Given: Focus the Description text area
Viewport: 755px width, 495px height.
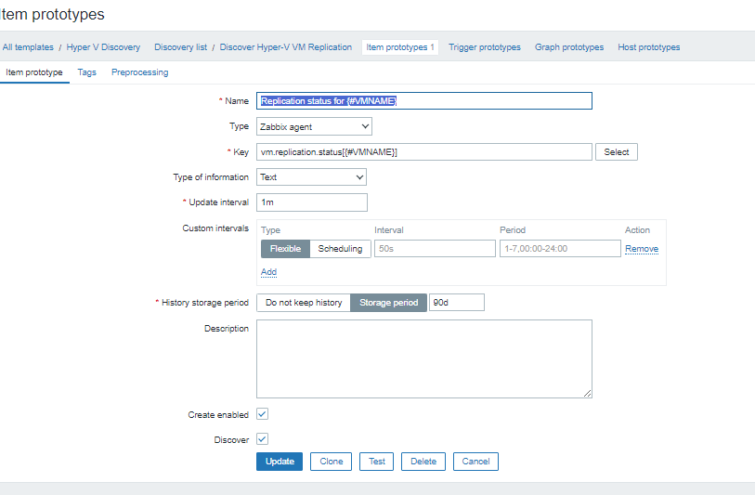Looking at the screenshot, I should [x=423, y=358].
